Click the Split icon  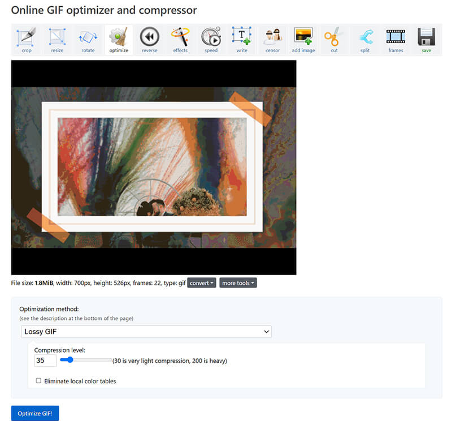click(365, 38)
